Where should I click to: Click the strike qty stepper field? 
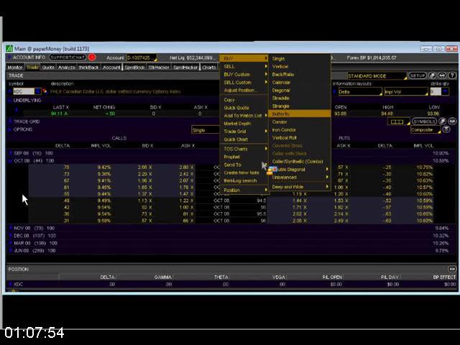(x=435, y=92)
